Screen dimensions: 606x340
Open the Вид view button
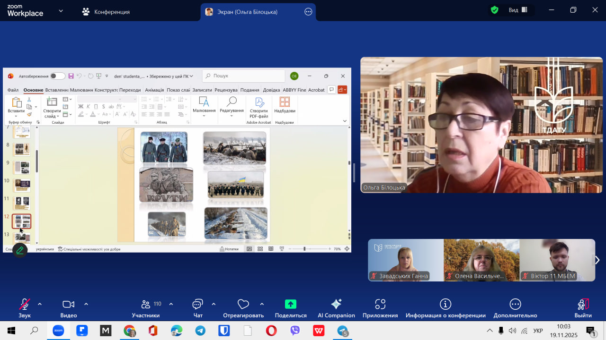point(518,10)
